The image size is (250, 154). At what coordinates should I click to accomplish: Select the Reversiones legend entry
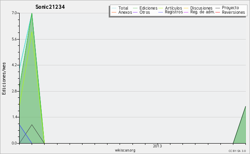pyautogui.click(x=233, y=12)
